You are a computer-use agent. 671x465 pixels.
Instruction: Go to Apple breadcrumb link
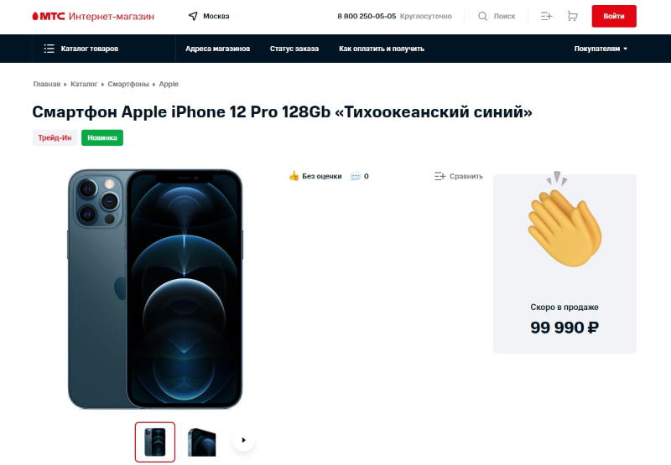pos(169,84)
